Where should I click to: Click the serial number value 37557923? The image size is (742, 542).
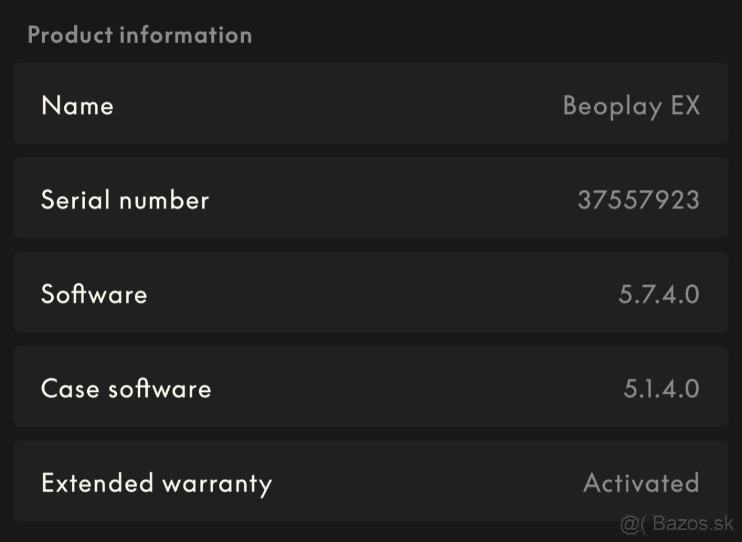[x=638, y=200]
